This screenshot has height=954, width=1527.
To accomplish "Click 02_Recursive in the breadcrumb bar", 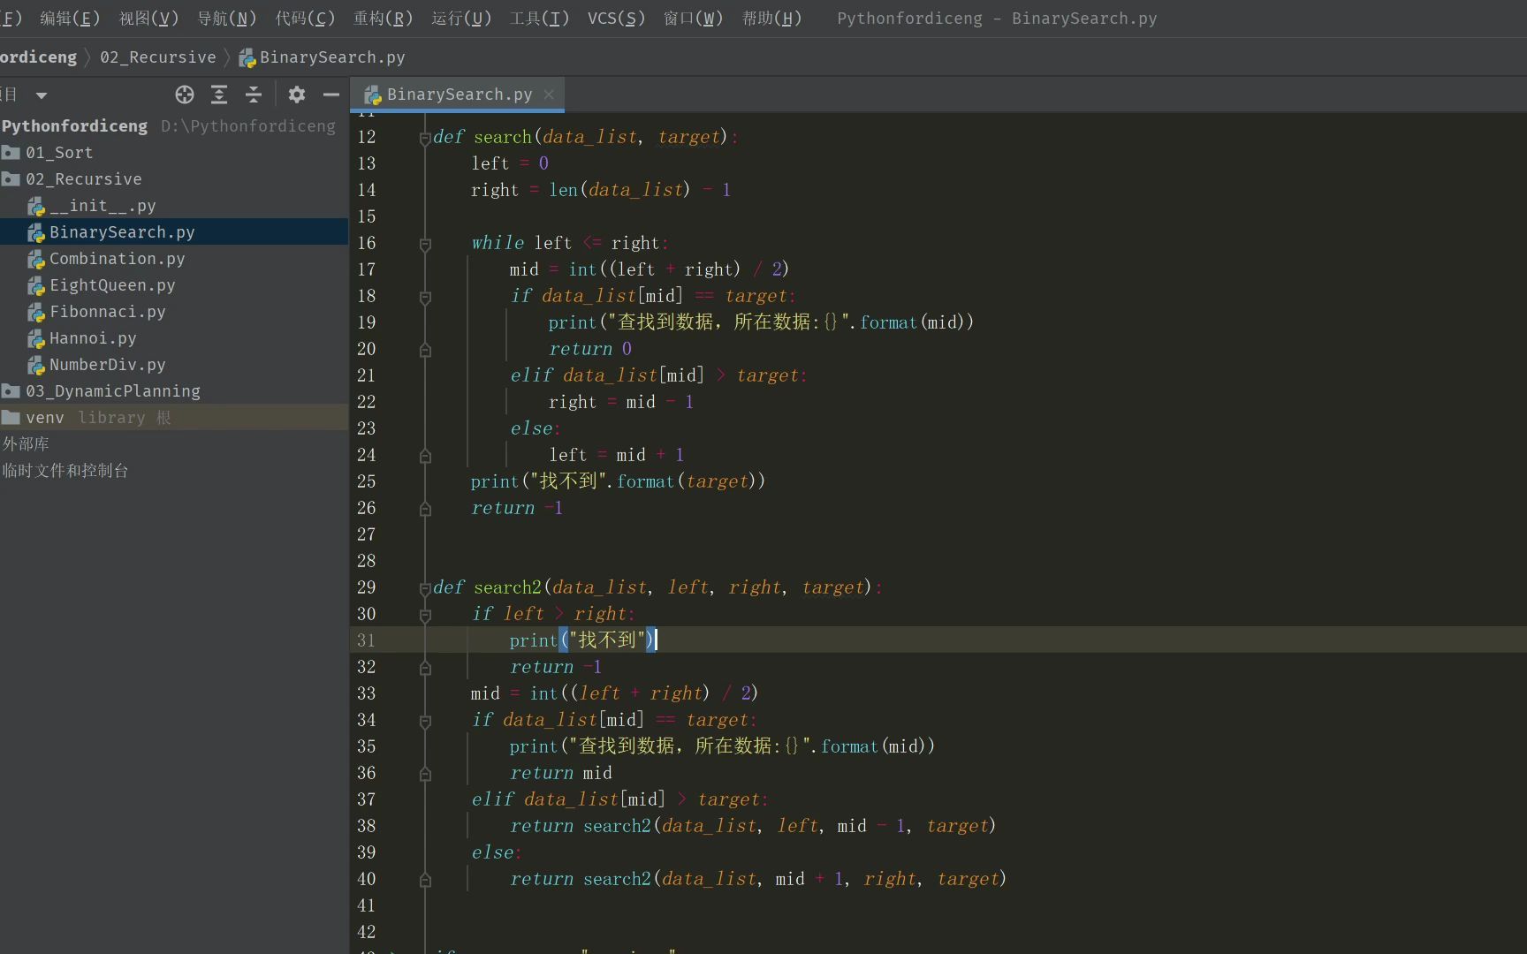I will click(x=157, y=57).
